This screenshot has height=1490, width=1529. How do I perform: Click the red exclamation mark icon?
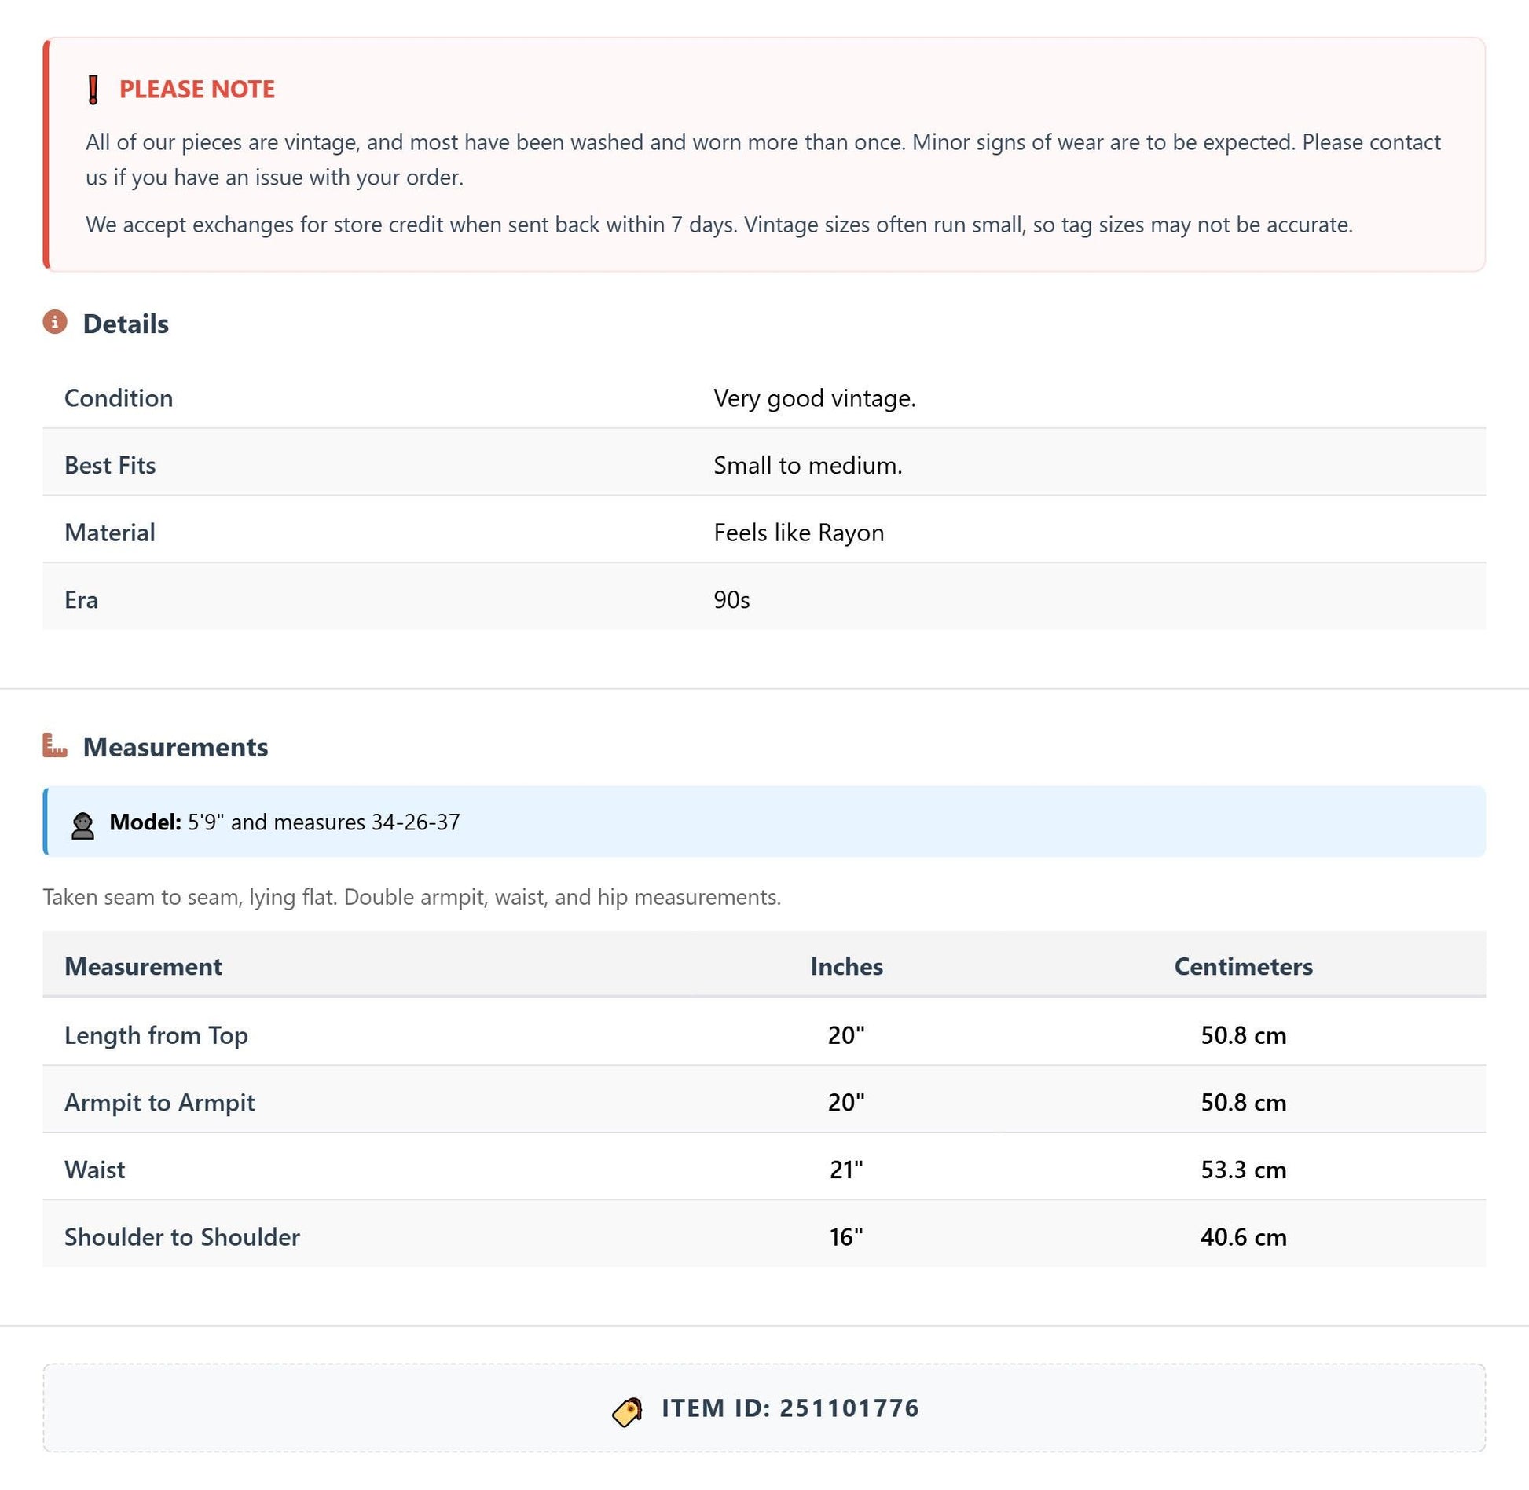click(93, 90)
